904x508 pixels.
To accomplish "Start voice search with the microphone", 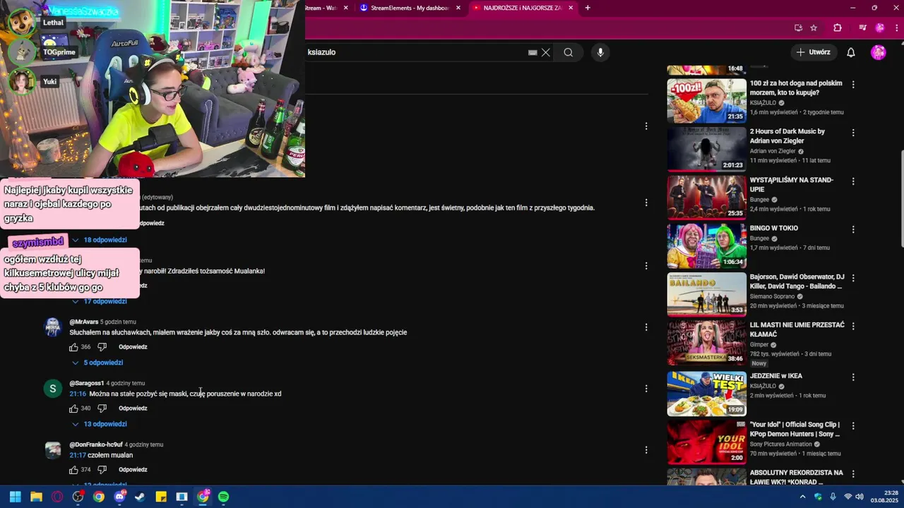I will coord(600,52).
